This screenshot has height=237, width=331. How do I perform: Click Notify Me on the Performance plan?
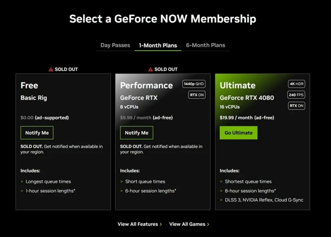coord(137,133)
